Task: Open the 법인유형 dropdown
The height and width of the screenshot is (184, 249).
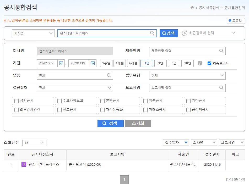Action: click(187, 75)
